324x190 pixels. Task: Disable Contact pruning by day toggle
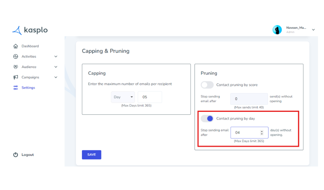pyautogui.click(x=207, y=119)
